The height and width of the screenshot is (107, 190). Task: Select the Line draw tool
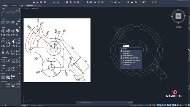coord(3,12)
